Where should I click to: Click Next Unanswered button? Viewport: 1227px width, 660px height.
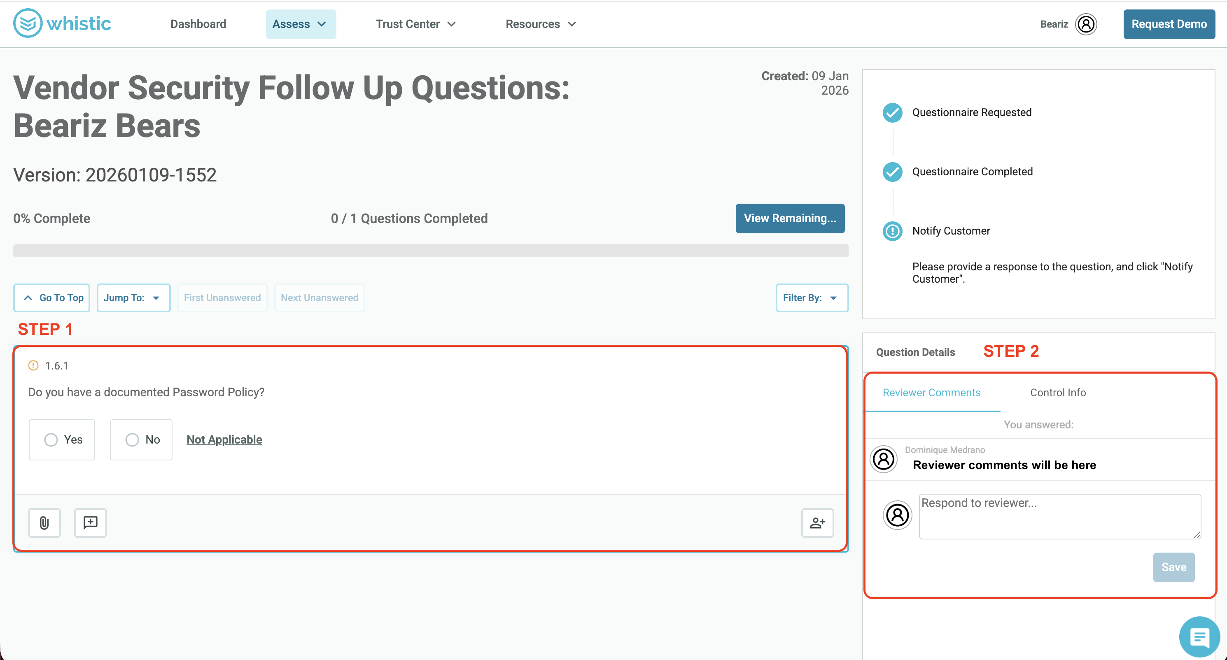319,298
